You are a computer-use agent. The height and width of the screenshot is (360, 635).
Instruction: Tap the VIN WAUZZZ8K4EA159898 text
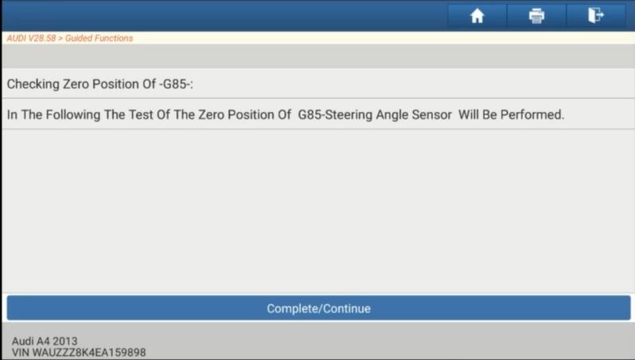(79, 352)
